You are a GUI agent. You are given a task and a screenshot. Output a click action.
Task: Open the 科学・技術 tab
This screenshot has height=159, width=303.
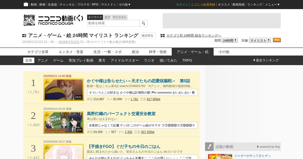tap(158, 52)
